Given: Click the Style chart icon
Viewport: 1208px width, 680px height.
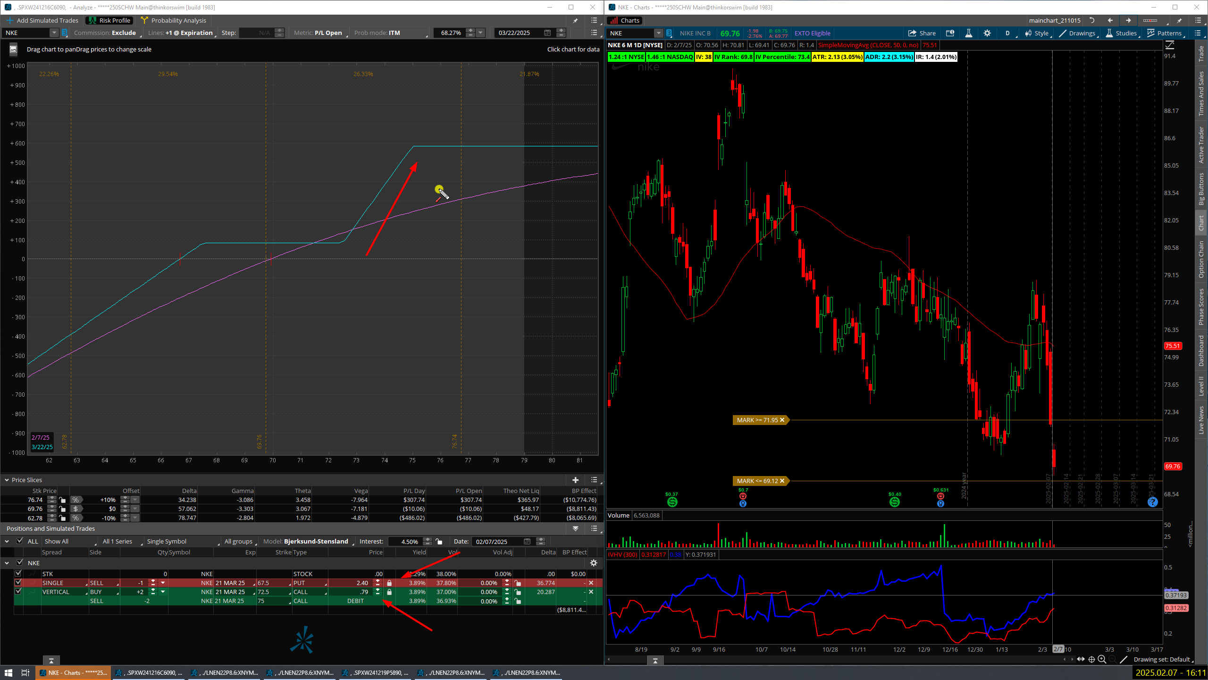Looking at the screenshot, I should pyautogui.click(x=1036, y=33).
